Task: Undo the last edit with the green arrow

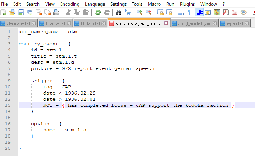Action: pos(98,12)
